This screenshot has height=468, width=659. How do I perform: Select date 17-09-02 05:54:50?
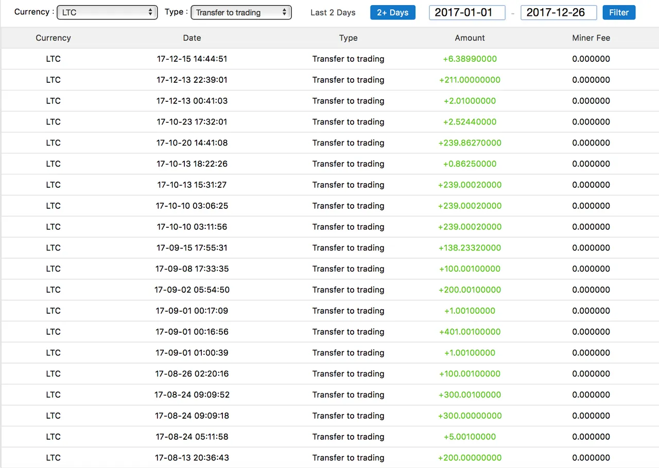[192, 290]
